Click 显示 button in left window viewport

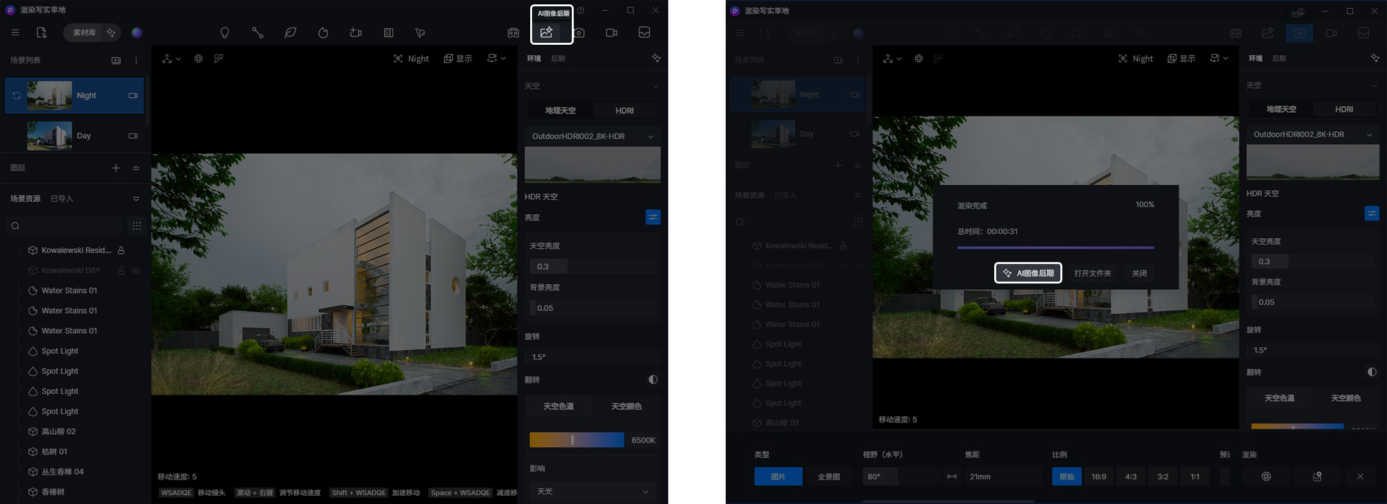458,59
